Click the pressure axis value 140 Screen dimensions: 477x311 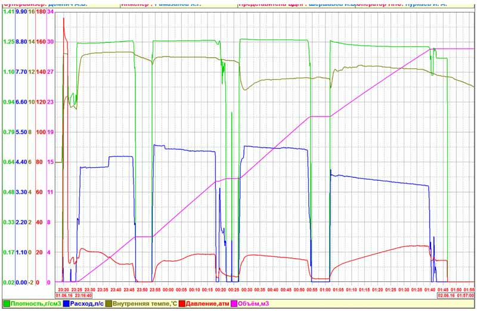[x=41, y=72]
